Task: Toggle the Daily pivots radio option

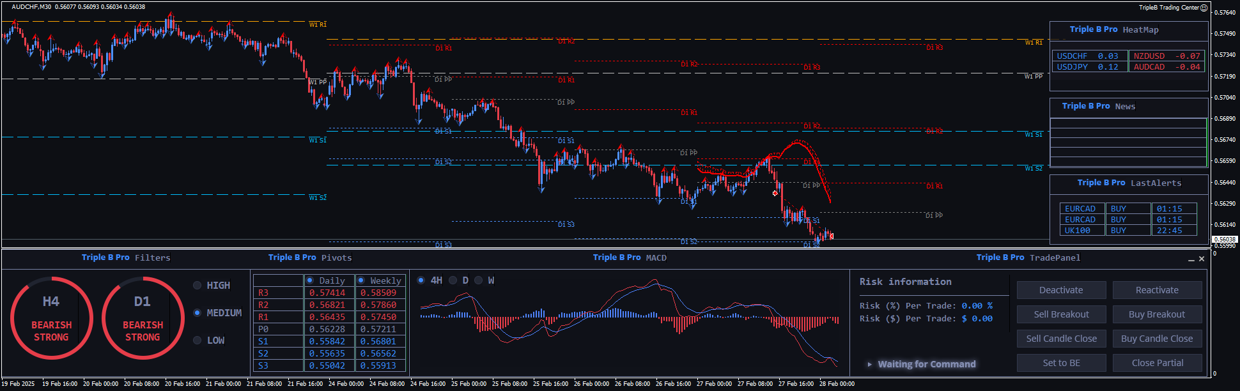Action: 310,280
